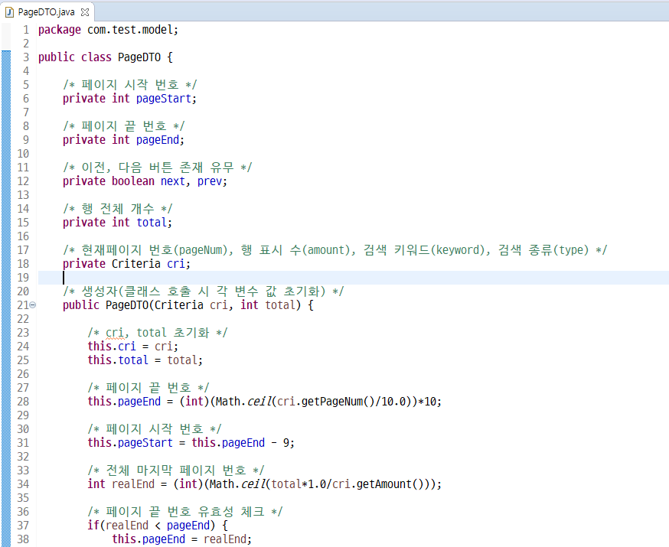
Task: Click constructor name 'PageDTO' on line 21
Action: pos(127,305)
